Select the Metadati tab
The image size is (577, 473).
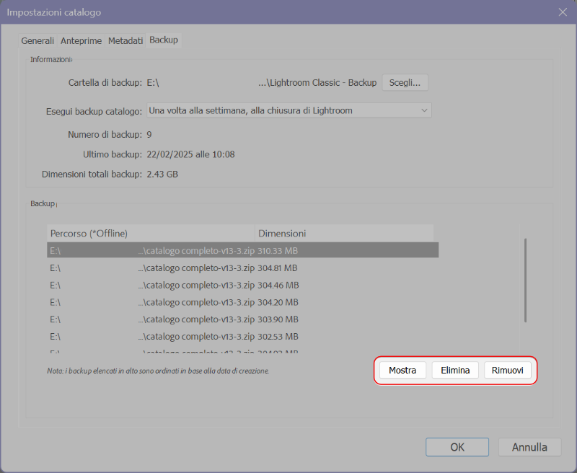(125, 40)
